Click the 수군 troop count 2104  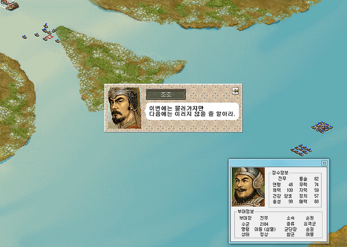[264, 224]
